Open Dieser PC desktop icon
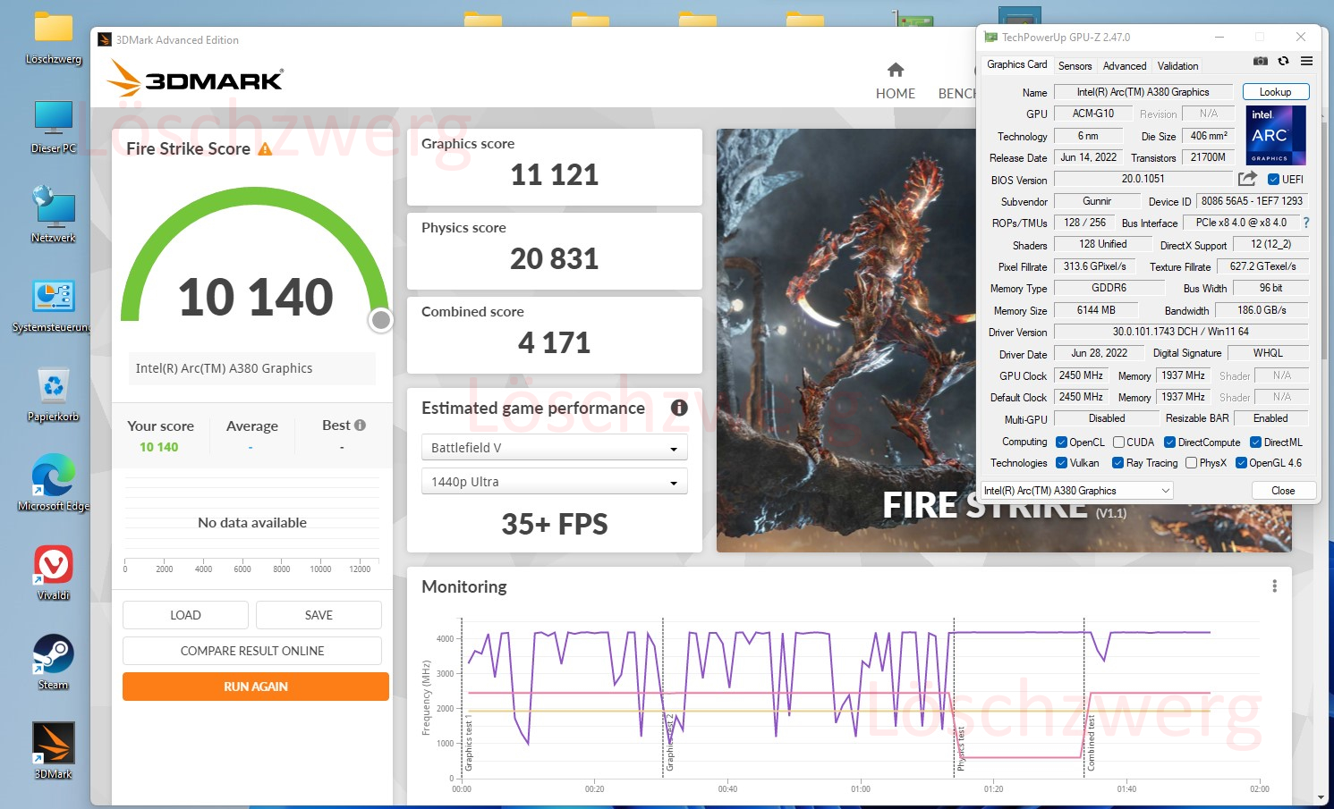 [54, 127]
